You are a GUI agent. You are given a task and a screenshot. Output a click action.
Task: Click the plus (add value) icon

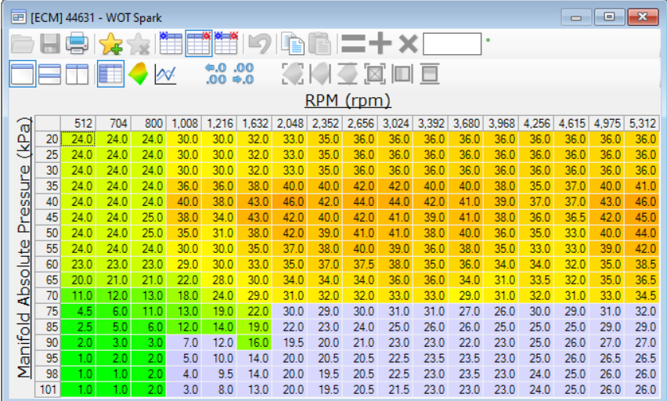381,44
